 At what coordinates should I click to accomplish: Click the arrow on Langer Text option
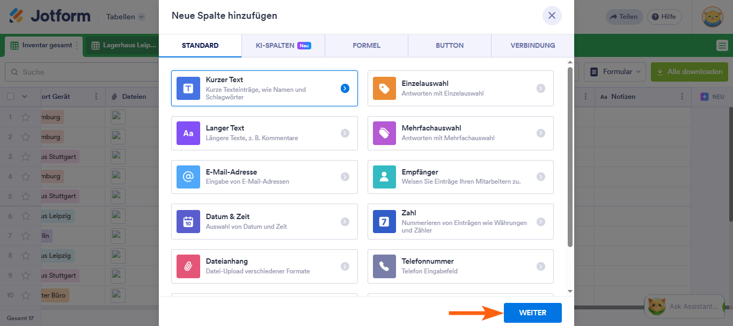click(x=345, y=133)
